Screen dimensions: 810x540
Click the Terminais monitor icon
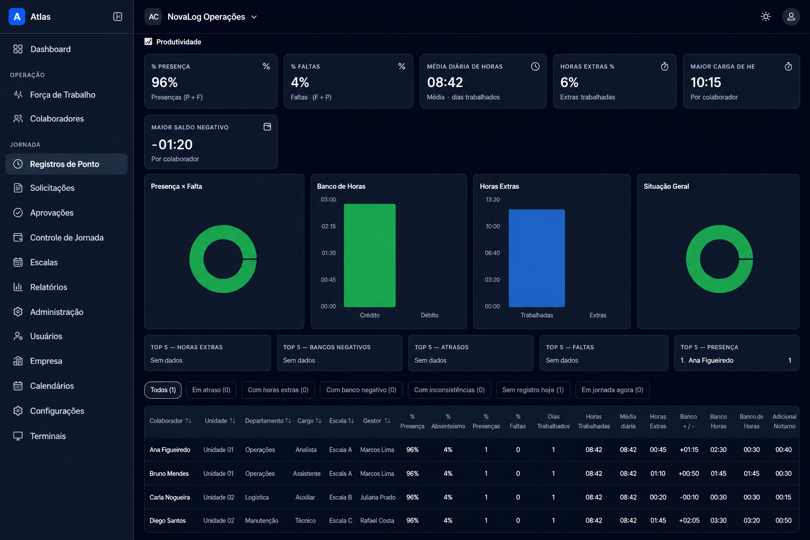point(18,436)
